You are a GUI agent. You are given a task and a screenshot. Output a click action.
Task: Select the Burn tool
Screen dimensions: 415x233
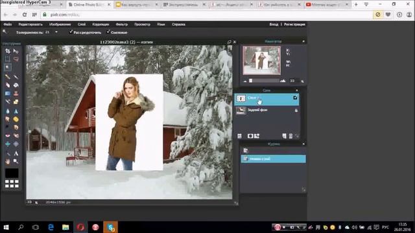tap(16, 128)
